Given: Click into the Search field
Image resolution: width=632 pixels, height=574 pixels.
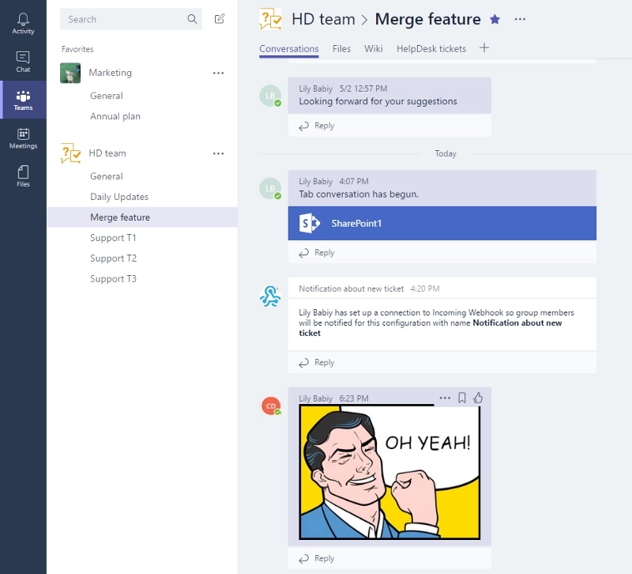Looking at the screenshot, I should pyautogui.click(x=131, y=19).
